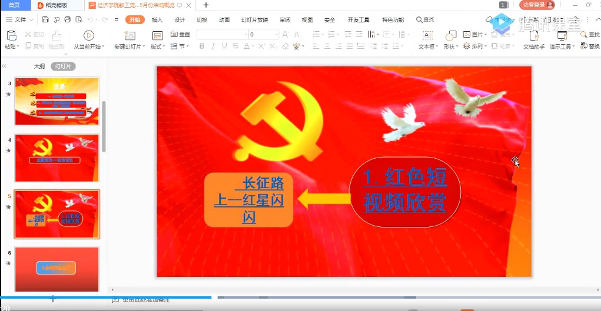Click the Save icon in quick toolbar
This screenshot has height=311, width=601.
[45, 19]
